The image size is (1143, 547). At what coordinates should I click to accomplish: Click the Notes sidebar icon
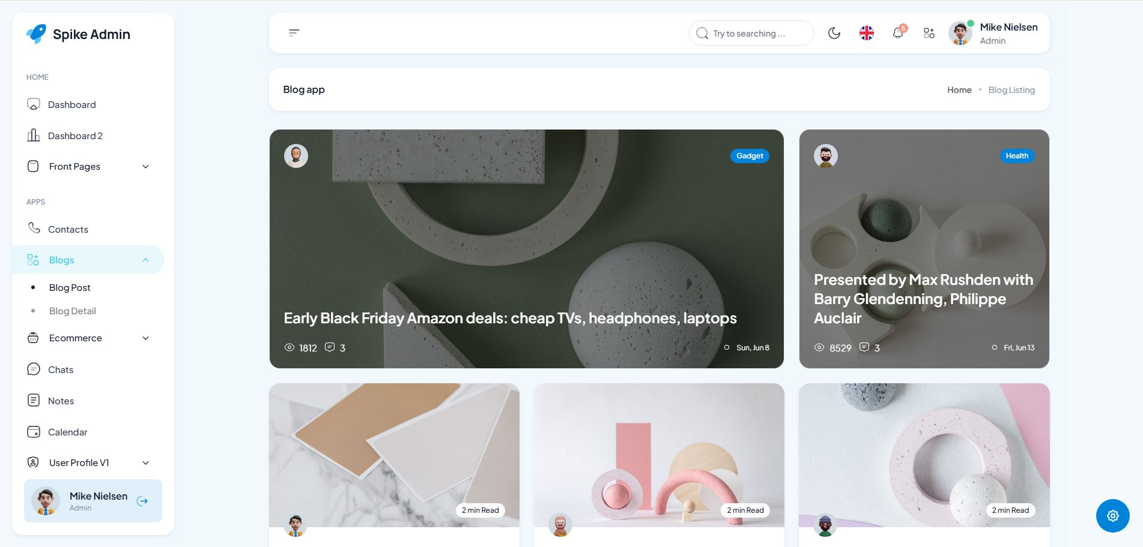tap(34, 400)
